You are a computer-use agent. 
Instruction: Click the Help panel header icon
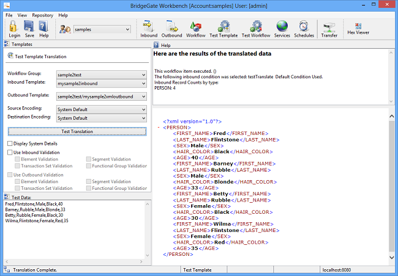pyautogui.click(x=156, y=45)
